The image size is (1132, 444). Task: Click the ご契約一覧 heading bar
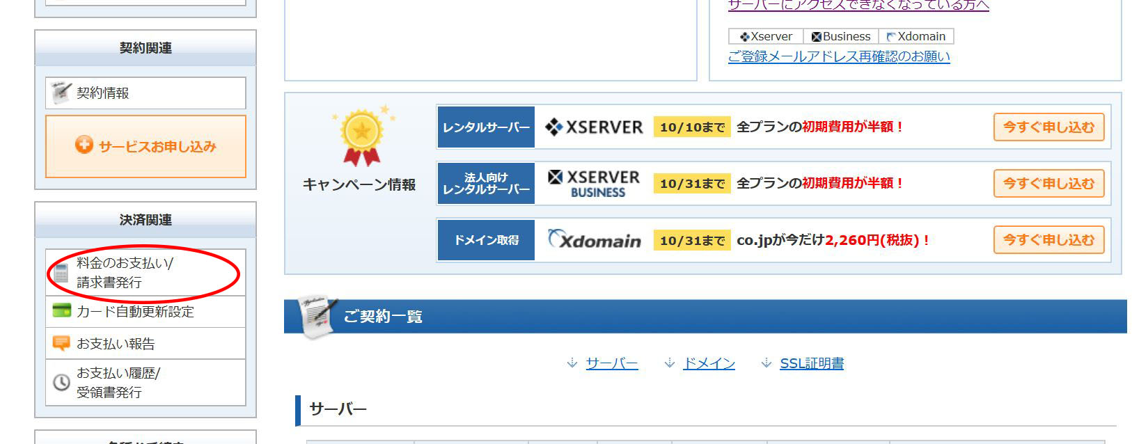click(x=705, y=317)
